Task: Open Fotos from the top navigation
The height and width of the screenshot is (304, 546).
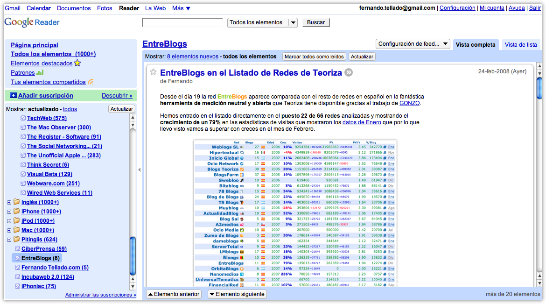Action: 105,8
